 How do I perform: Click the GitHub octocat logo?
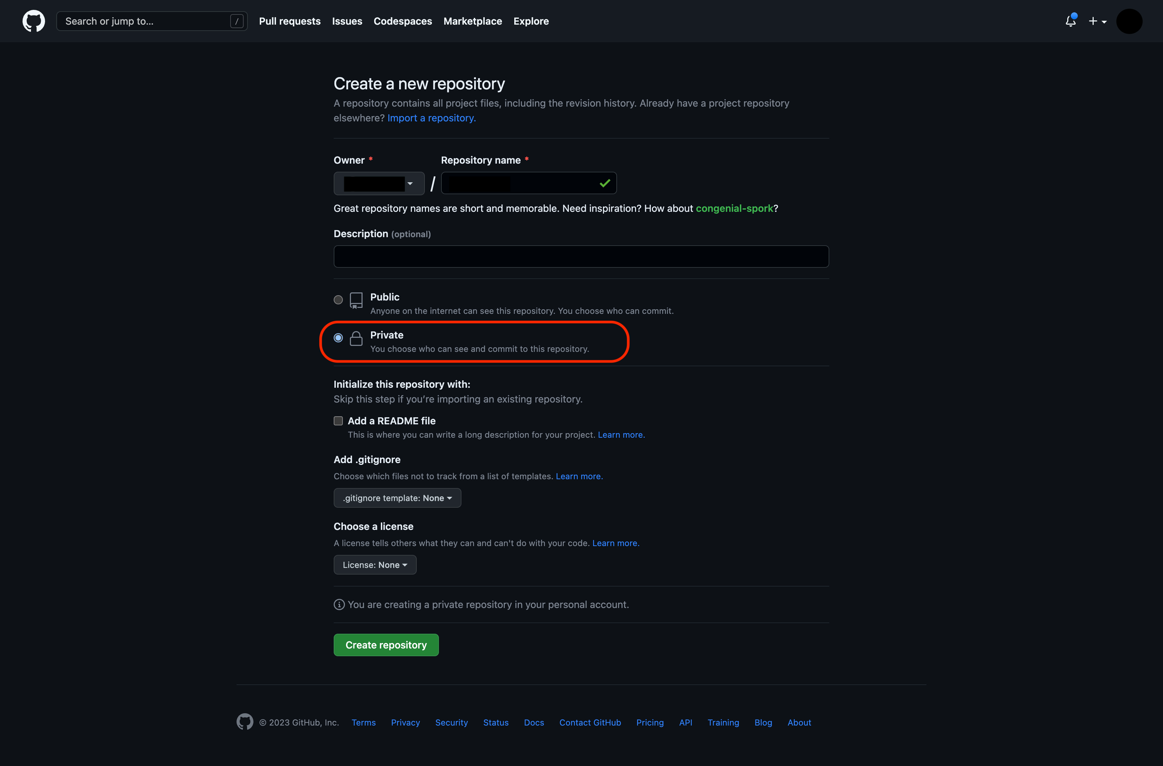(x=33, y=21)
